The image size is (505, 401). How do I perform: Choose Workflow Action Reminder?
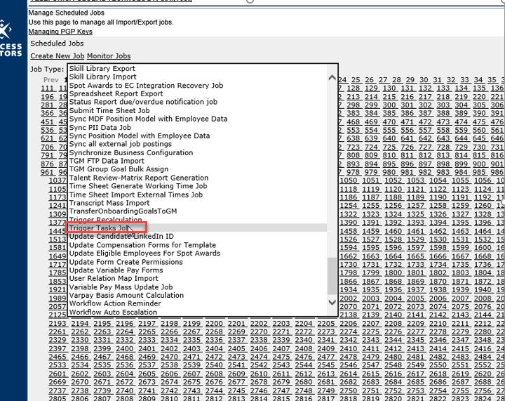(115, 303)
